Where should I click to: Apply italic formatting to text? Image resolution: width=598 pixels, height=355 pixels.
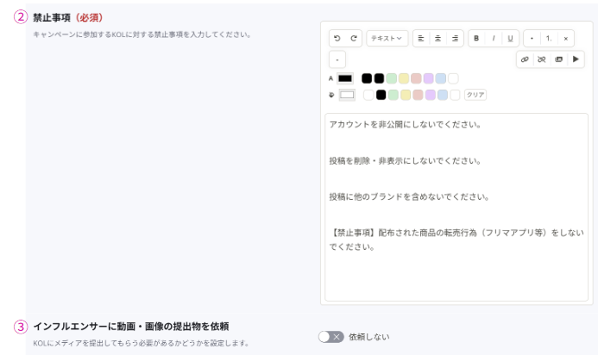pyautogui.click(x=493, y=39)
